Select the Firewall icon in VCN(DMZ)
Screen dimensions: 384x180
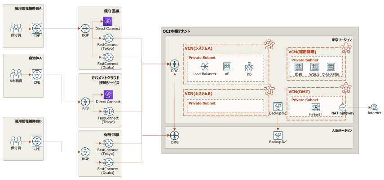(316, 107)
